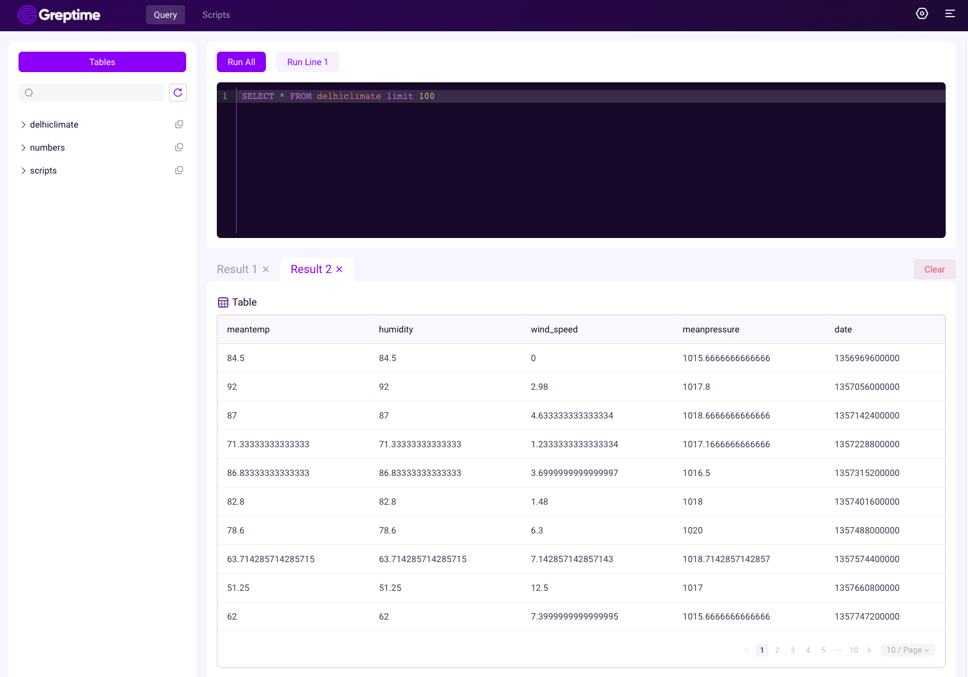This screenshot has height=677, width=968.
Task: Open the 10 / Page size dropdown
Action: [907, 650]
